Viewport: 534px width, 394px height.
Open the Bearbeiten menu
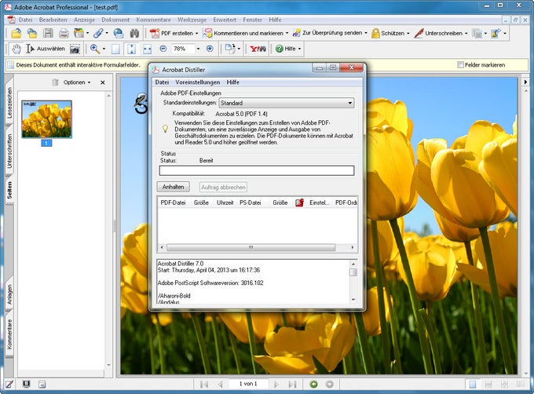point(53,20)
